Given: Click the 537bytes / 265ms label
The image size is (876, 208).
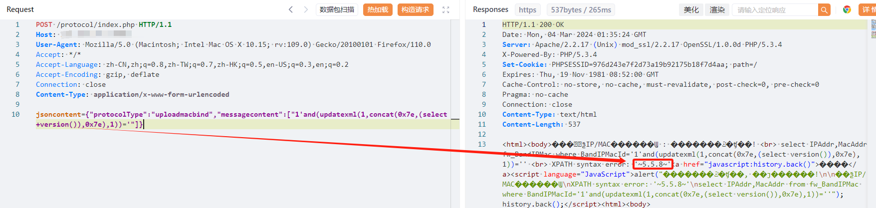Looking at the screenshot, I should click(x=581, y=9).
